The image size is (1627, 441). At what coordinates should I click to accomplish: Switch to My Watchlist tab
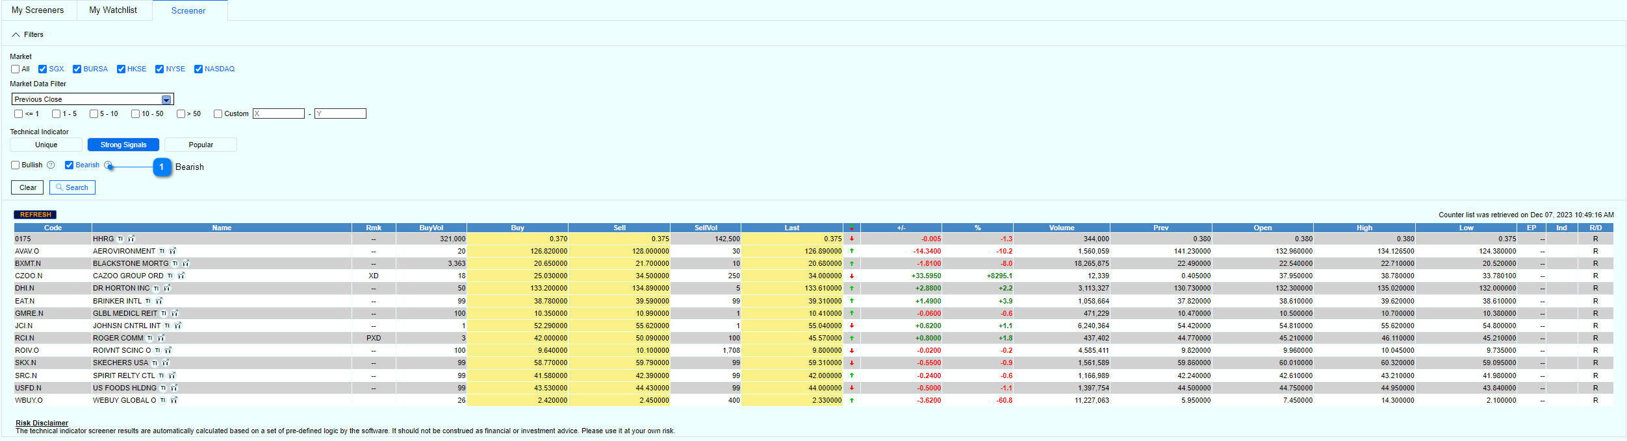point(113,10)
